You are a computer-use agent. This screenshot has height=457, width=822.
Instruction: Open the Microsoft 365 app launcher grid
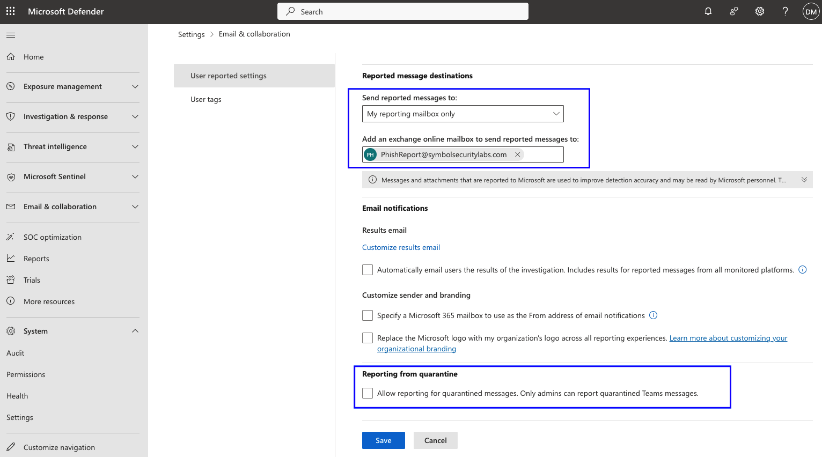point(10,11)
